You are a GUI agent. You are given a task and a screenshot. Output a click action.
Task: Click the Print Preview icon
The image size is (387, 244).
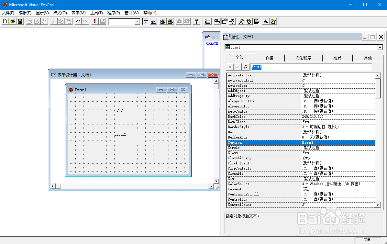37,21
